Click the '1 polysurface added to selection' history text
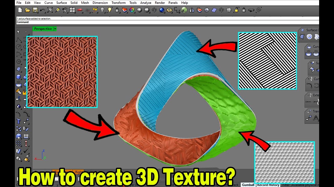 point(34,19)
